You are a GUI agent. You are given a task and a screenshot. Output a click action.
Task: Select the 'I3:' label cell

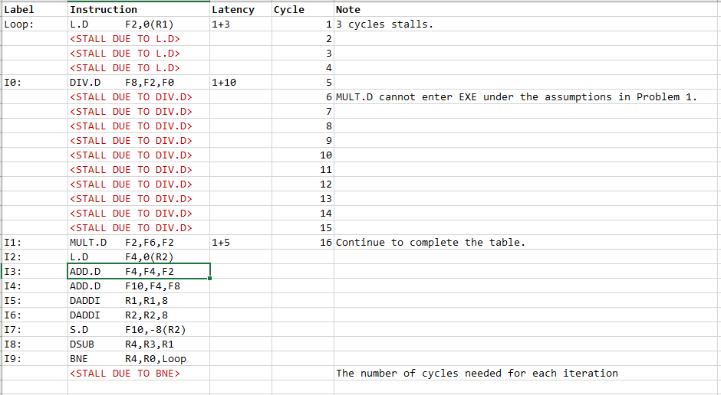pyautogui.click(x=35, y=272)
